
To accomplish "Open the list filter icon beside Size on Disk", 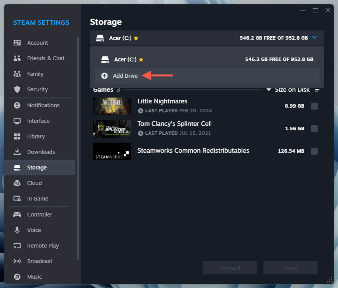I will (317, 90).
